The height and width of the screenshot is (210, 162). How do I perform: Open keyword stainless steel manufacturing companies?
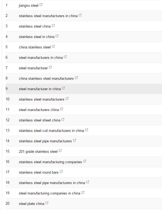50,162
